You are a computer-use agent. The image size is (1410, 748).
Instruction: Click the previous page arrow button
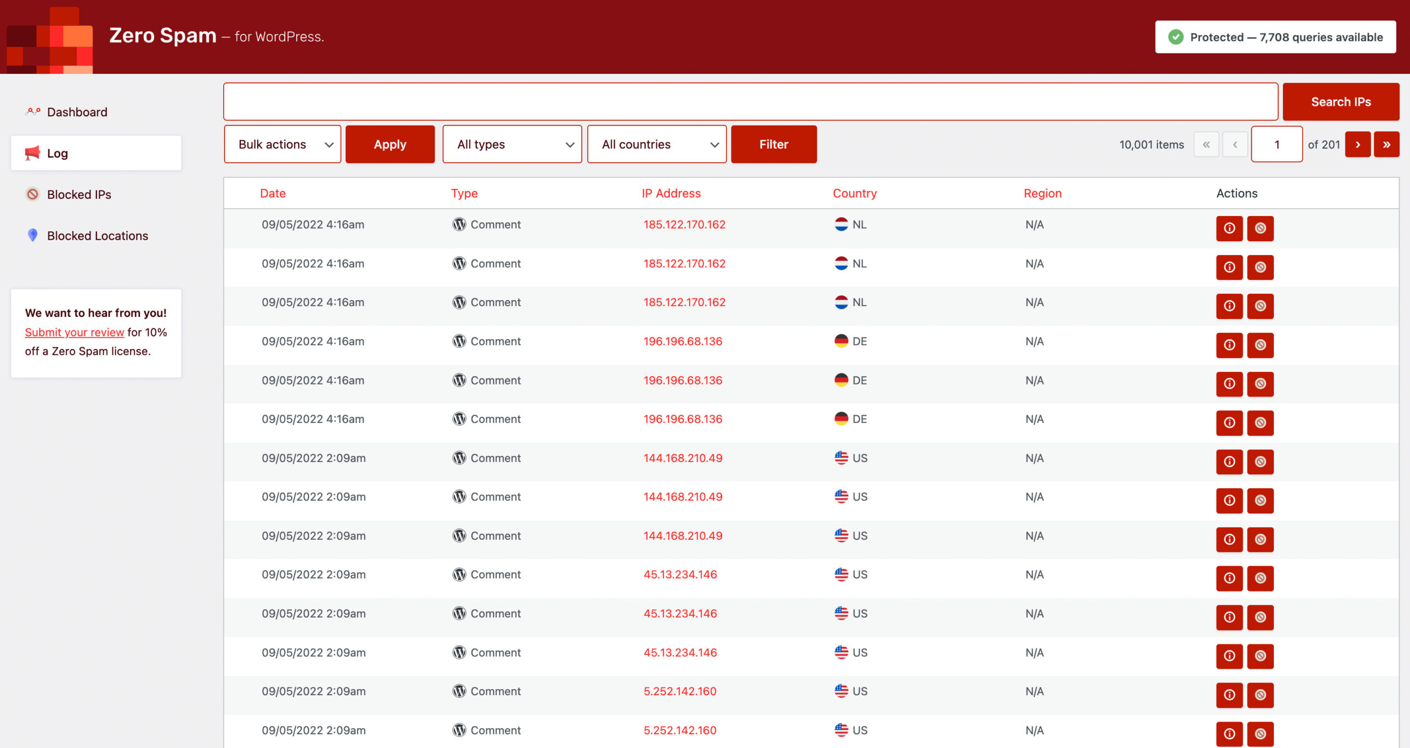(1235, 144)
